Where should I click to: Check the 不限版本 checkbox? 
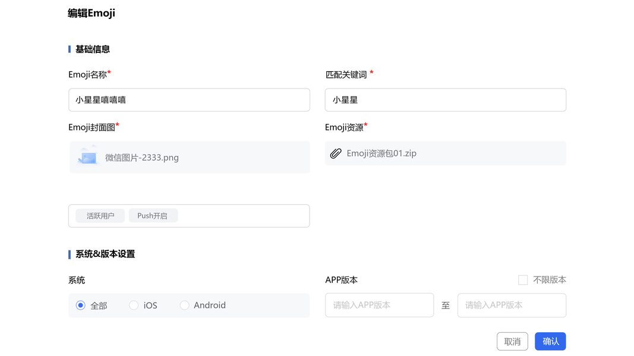[523, 280]
